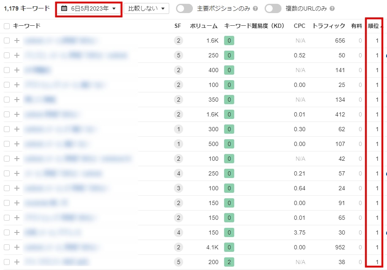Click the plus icon in the traffic 141 row
The height and width of the screenshot is (270, 387).
pos(17,70)
